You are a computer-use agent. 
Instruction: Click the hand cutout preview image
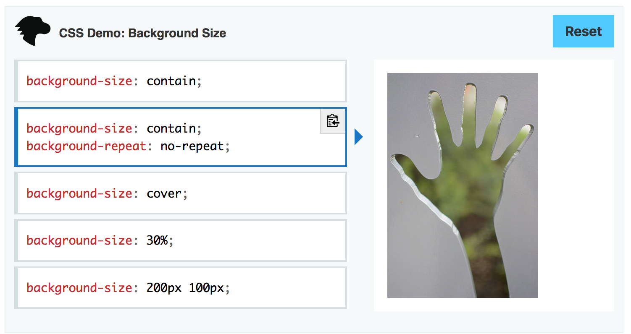coord(462,185)
